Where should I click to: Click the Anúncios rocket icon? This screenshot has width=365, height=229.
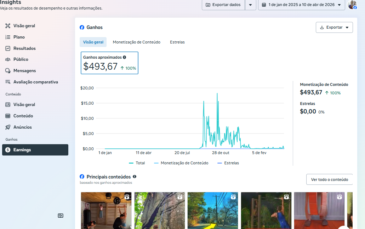(8, 127)
